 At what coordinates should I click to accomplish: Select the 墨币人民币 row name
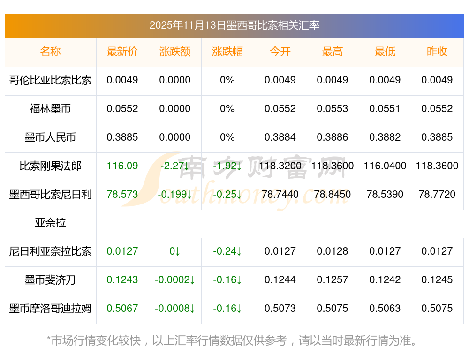point(50,137)
